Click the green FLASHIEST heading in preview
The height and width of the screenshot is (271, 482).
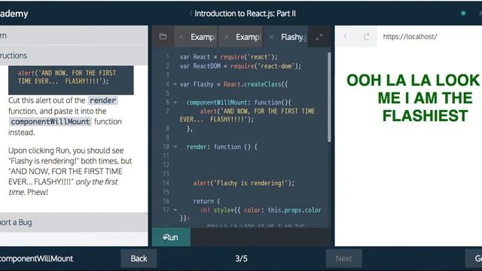[x=425, y=116]
